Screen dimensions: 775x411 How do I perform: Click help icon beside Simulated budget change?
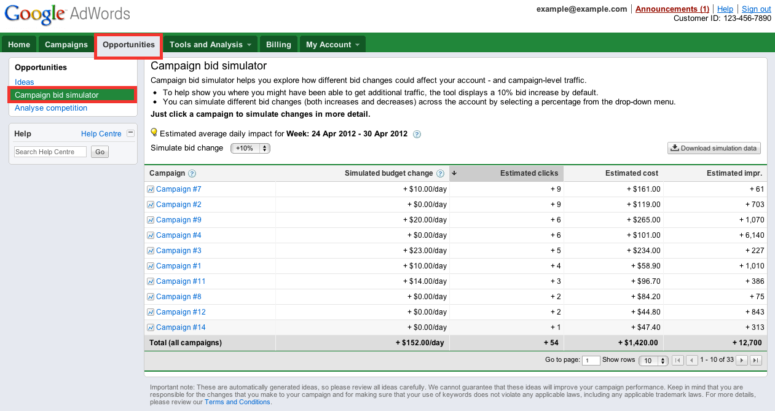(440, 174)
